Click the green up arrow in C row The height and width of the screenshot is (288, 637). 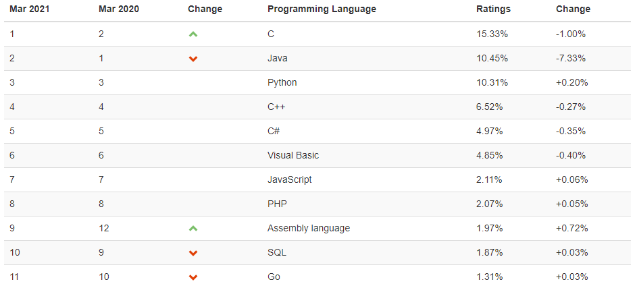(193, 34)
